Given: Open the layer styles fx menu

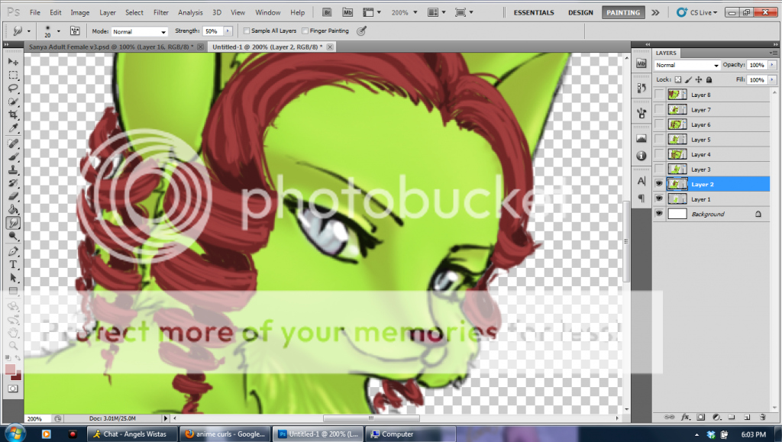Looking at the screenshot, I should (685, 417).
